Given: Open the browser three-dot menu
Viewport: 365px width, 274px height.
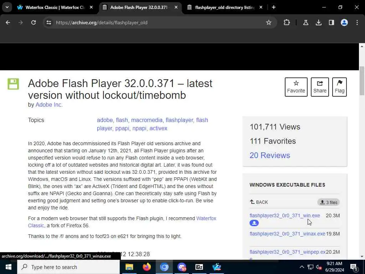Looking at the screenshot, I should (x=357, y=22).
